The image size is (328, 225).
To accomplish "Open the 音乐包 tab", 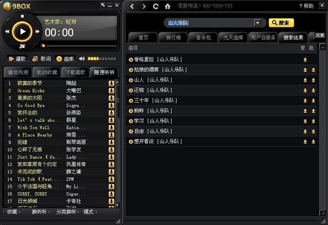I will (x=203, y=38).
